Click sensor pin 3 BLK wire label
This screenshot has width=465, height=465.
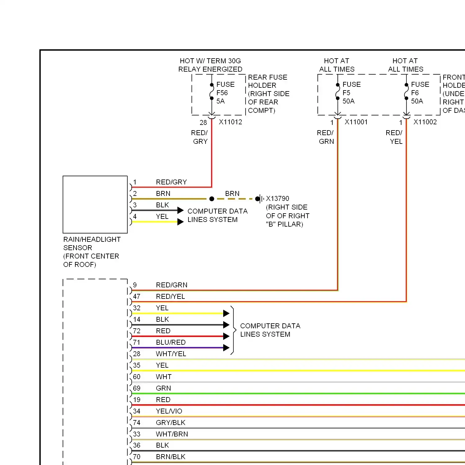tap(162, 205)
